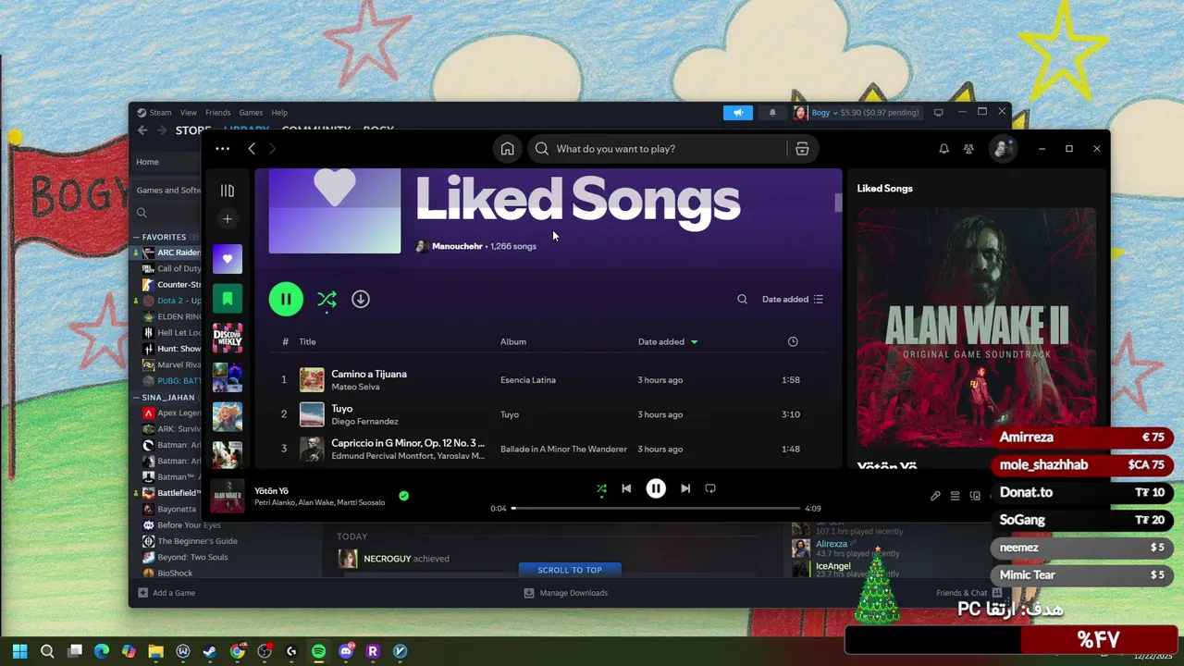Viewport: 1184px width, 666px height.
Task: Open the Date added sort dropdown
Action: pos(793,300)
